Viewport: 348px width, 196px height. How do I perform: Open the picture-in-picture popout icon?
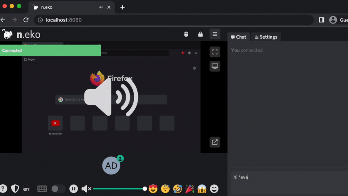(215, 142)
